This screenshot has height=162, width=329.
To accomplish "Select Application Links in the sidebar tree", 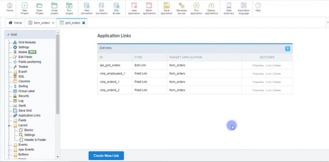I will click(x=29, y=116).
